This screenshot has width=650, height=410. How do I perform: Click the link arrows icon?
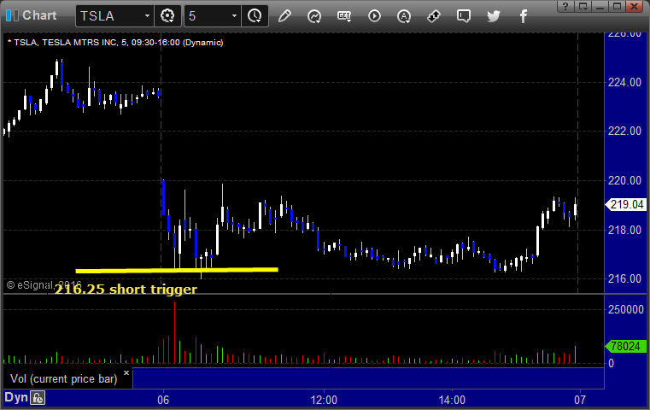[434, 16]
